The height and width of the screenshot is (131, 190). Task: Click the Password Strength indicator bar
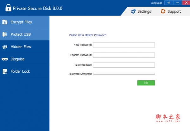click(x=124, y=74)
